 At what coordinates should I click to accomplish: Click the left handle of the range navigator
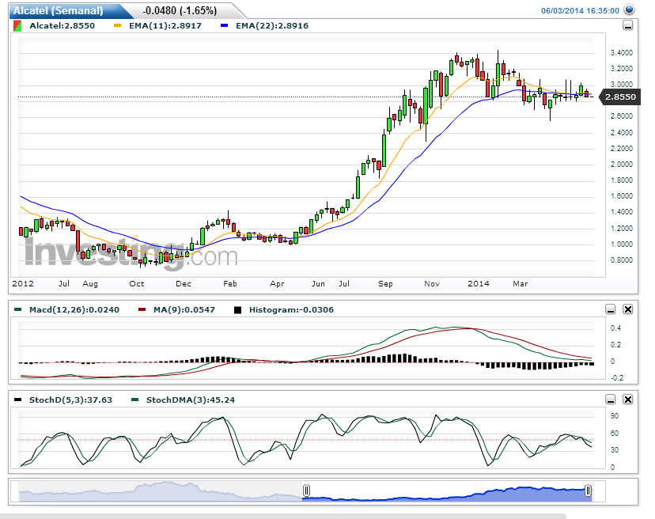click(x=306, y=491)
